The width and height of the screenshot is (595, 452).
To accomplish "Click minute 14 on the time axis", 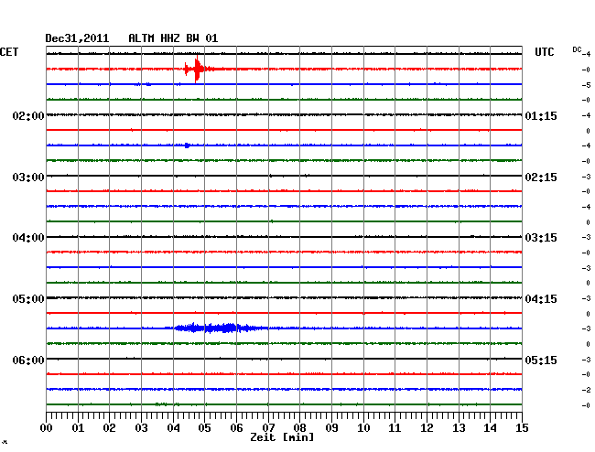I will [x=491, y=427].
